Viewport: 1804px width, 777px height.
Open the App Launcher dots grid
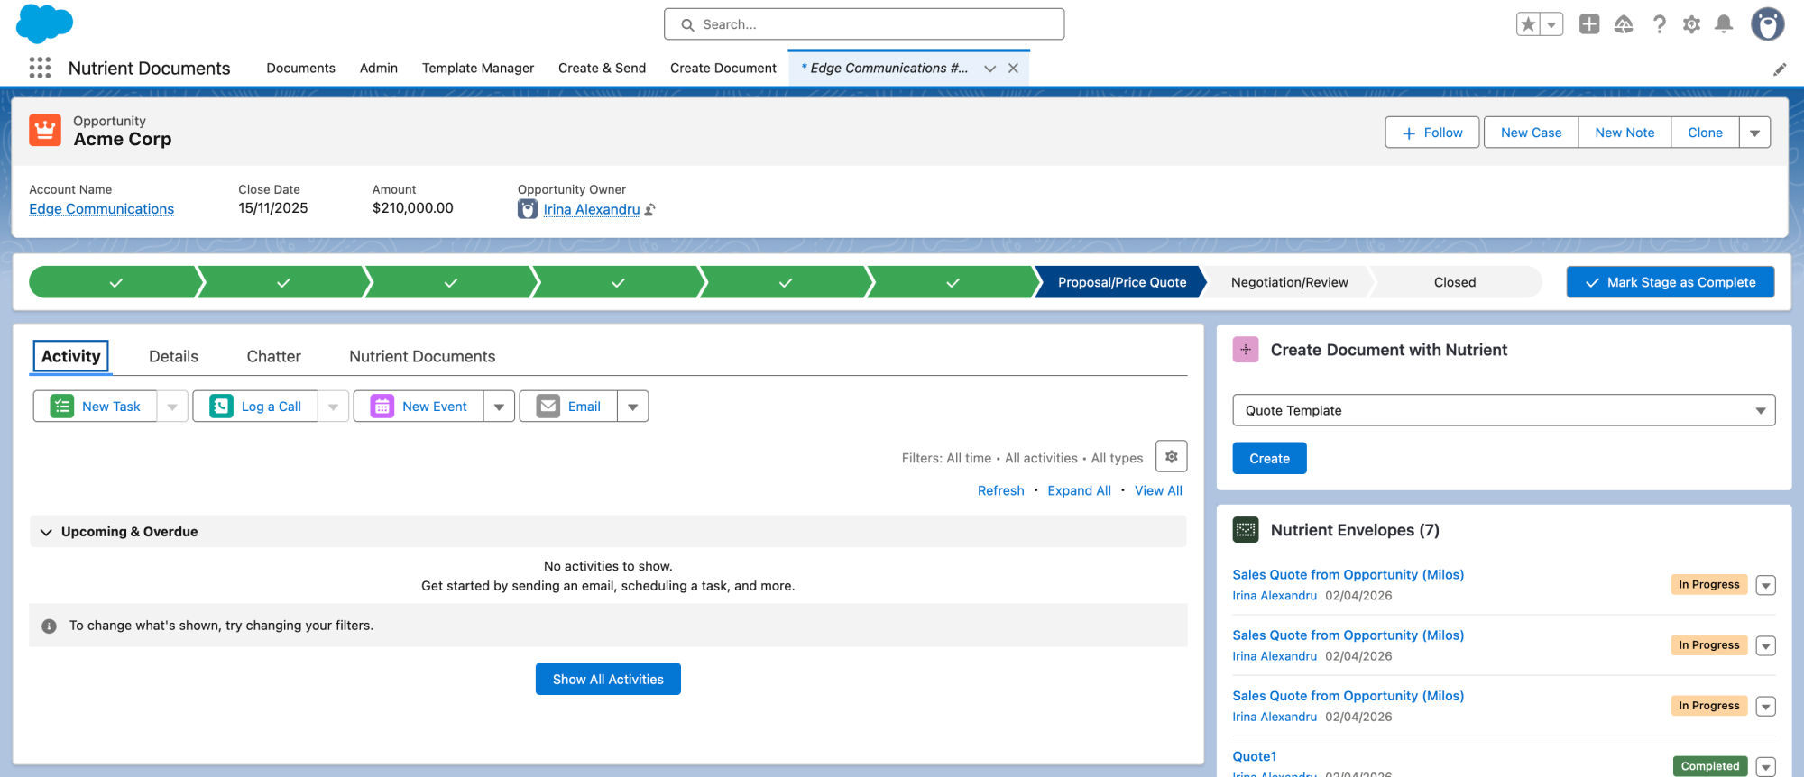[x=40, y=68]
